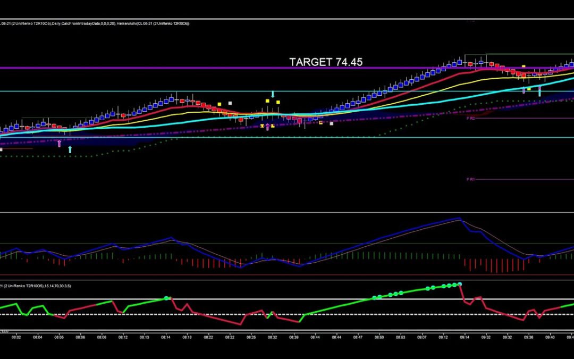This screenshot has width=574, height=359.
Task: Click the white square signal marker near 08:22
Action: click(x=230, y=103)
